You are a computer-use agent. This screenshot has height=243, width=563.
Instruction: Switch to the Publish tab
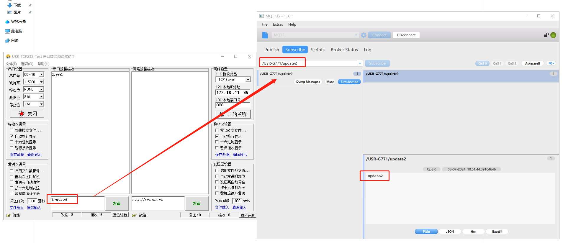pyautogui.click(x=271, y=50)
